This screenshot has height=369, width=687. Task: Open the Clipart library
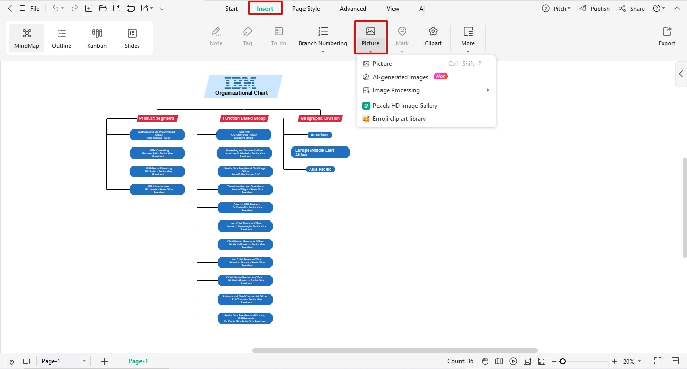click(x=433, y=37)
